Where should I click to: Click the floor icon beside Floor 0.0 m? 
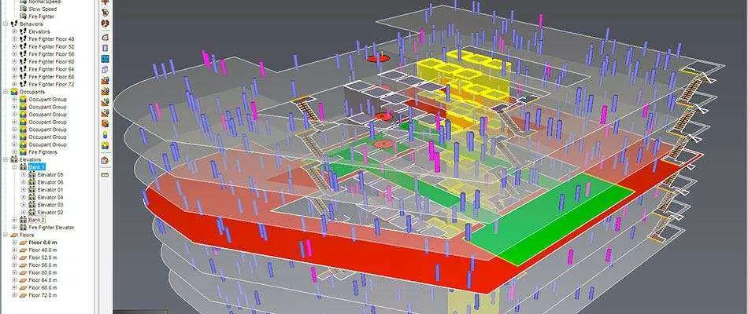[23, 242]
